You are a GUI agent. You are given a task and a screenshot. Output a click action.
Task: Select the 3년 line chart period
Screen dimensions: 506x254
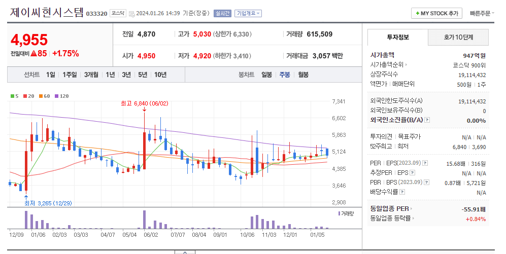pyautogui.click(x=126, y=75)
